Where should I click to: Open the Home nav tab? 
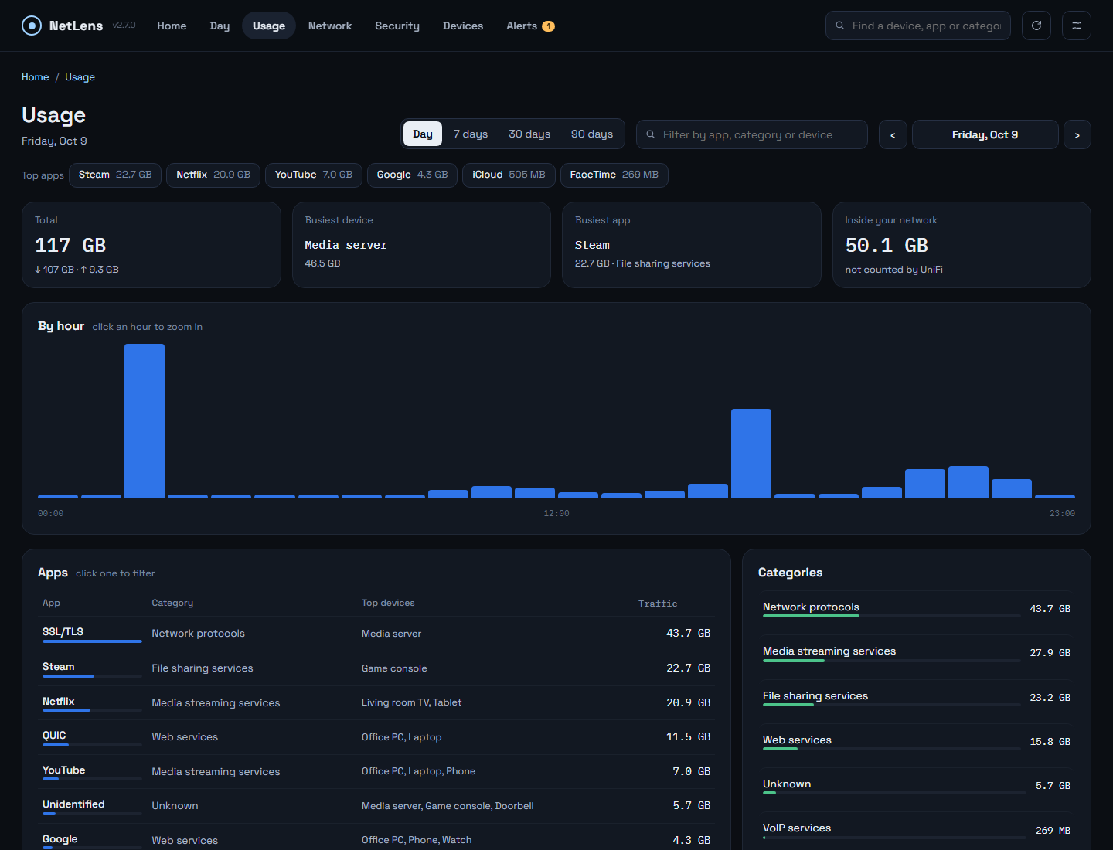[x=172, y=25]
